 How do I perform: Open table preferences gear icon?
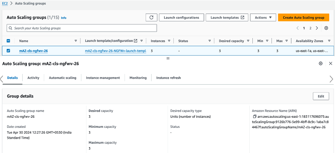pyautogui.click(x=326, y=28)
